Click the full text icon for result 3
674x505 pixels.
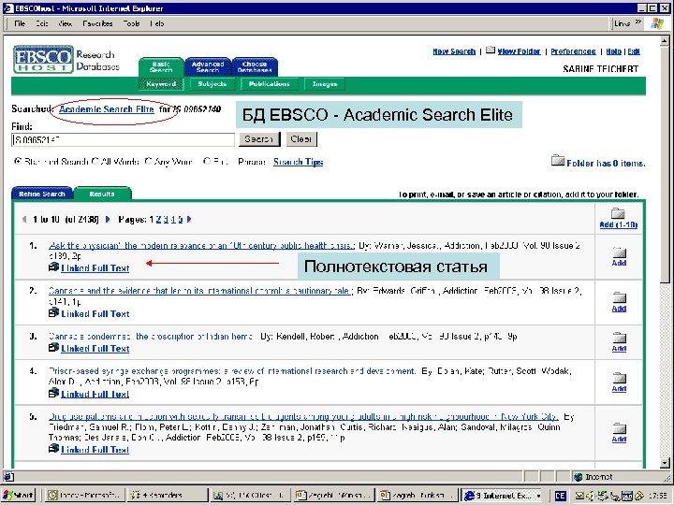[x=53, y=348]
